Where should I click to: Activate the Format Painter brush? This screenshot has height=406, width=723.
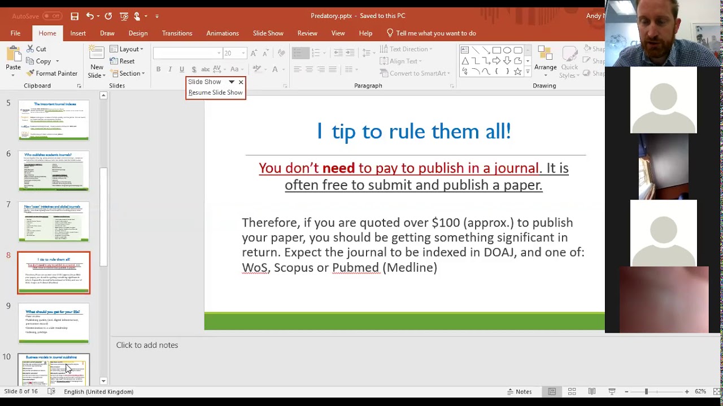[51, 73]
